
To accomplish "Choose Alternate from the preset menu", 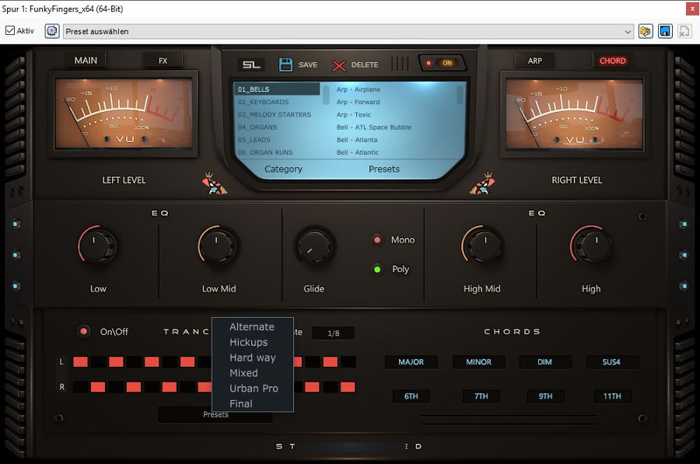I will pyautogui.click(x=252, y=327).
